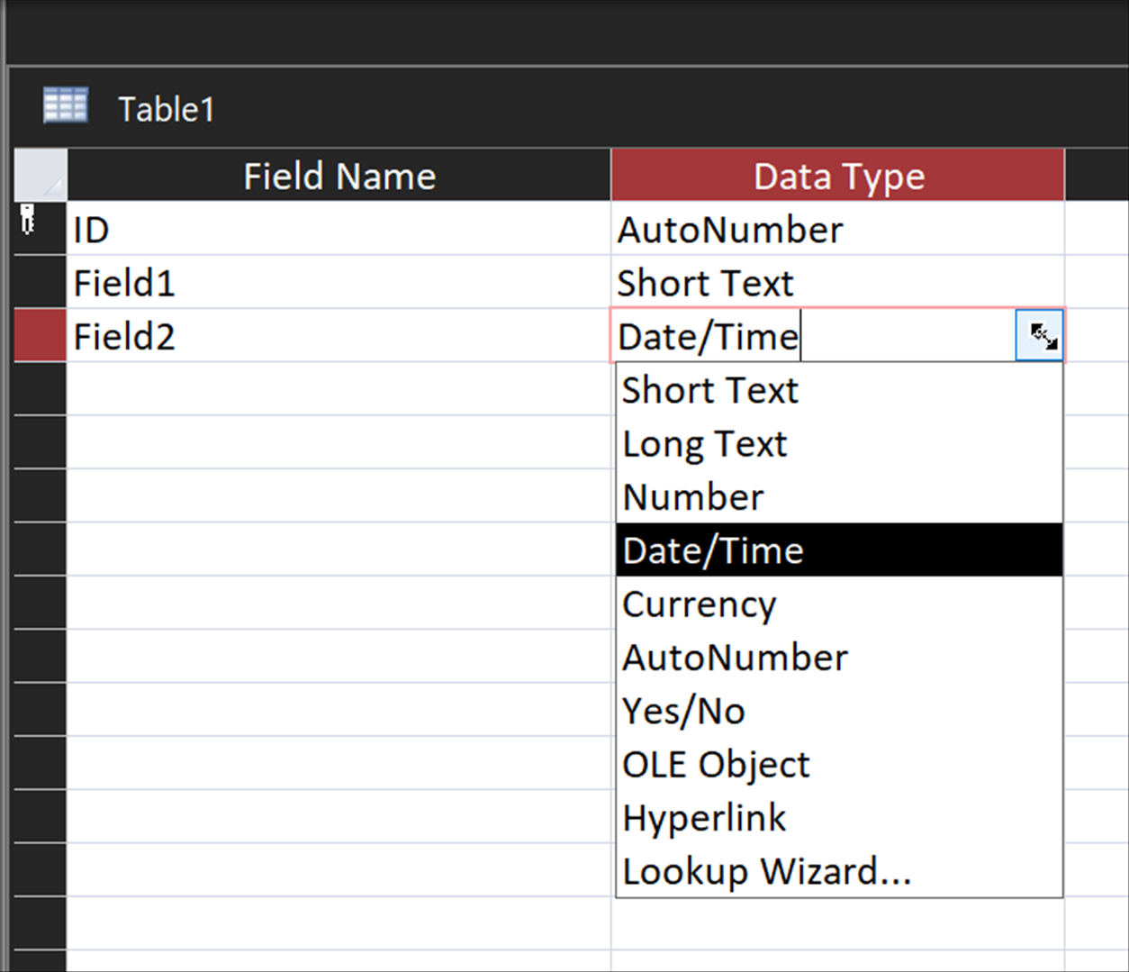Click the Table1 datasheet icon
Viewport: 1129px width, 972px height.
tap(66, 106)
